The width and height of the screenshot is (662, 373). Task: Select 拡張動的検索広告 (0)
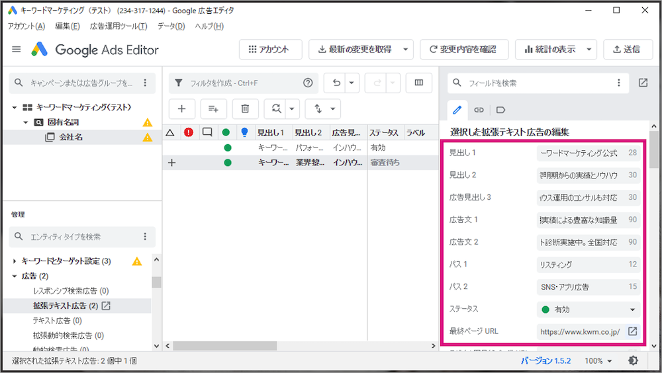pyautogui.click(x=68, y=335)
